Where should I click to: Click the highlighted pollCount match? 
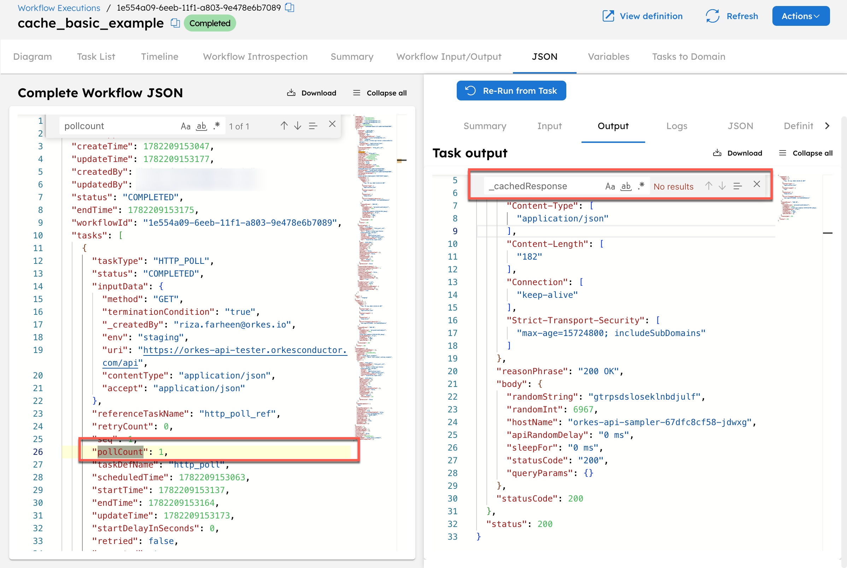(x=121, y=452)
